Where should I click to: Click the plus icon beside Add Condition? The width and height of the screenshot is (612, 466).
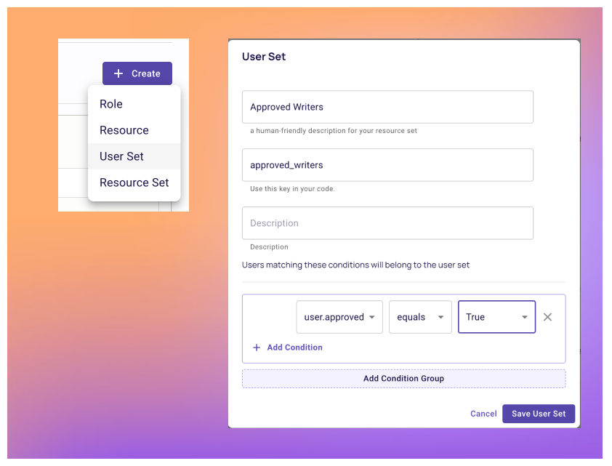point(257,348)
